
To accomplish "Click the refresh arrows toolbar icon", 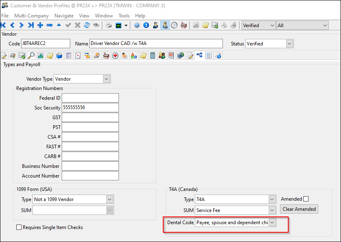I will point(87,25).
